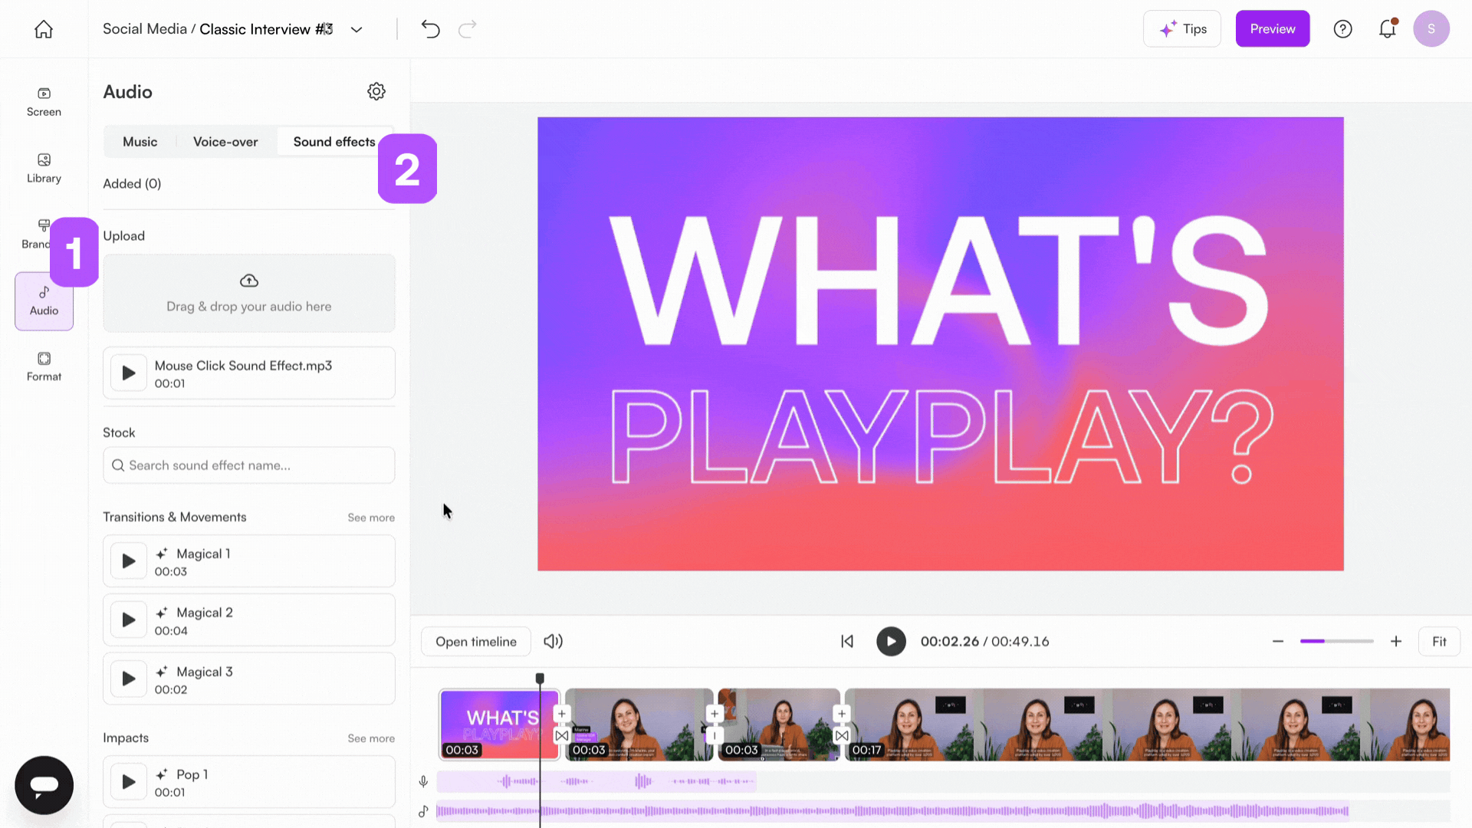Viewport: 1472px width, 828px height.
Task: Expand Transitions & Movements via See more
Action: (x=371, y=517)
